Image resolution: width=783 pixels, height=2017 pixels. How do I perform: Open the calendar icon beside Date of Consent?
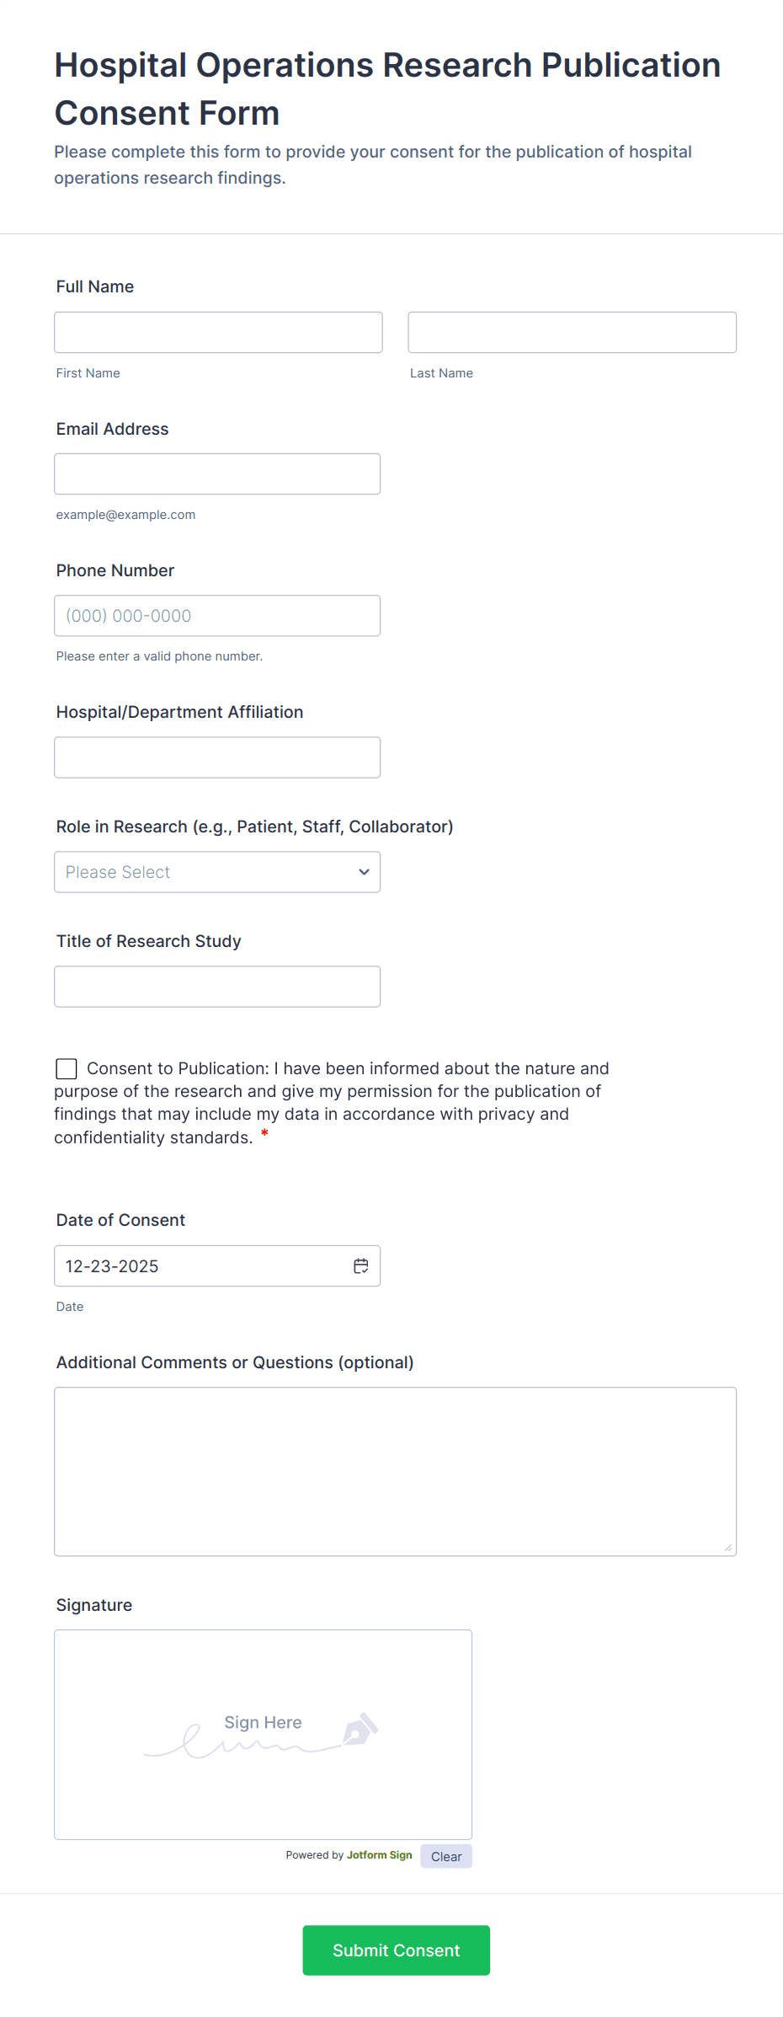(360, 1265)
